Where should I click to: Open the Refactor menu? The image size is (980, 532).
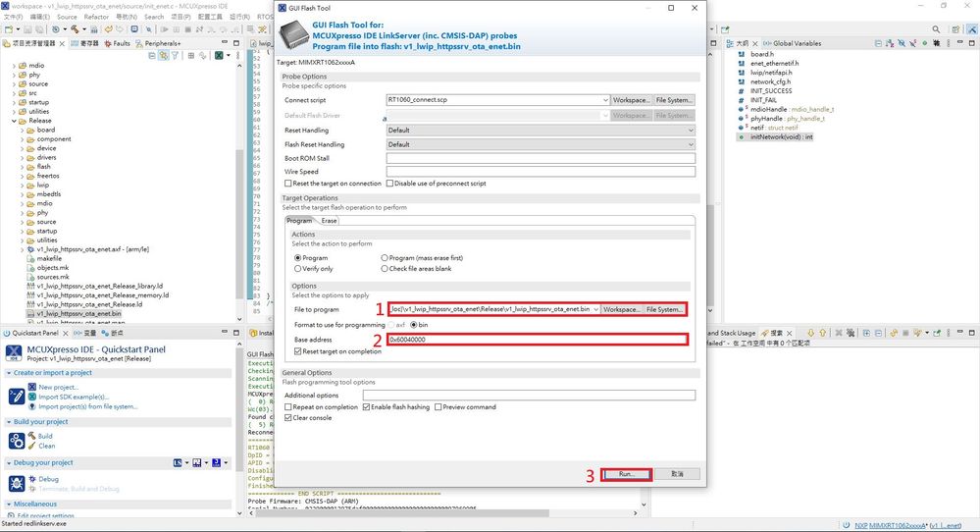point(96,17)
